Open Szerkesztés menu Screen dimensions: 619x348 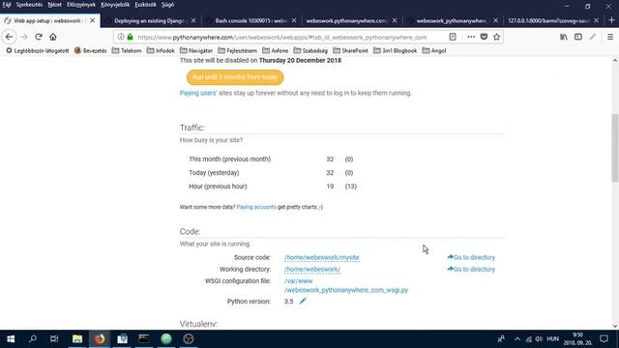(29, 5)
